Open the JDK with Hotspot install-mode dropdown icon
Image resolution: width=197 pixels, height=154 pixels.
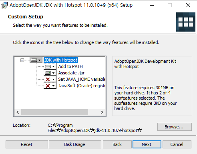[36, 60]
